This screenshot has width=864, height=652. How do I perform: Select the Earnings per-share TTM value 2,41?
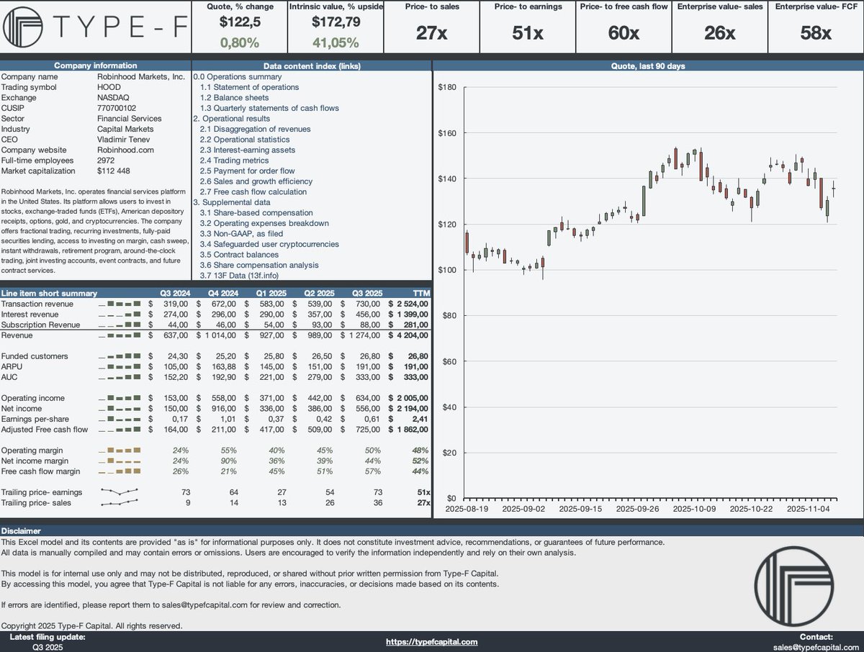[x=420, y=419]
